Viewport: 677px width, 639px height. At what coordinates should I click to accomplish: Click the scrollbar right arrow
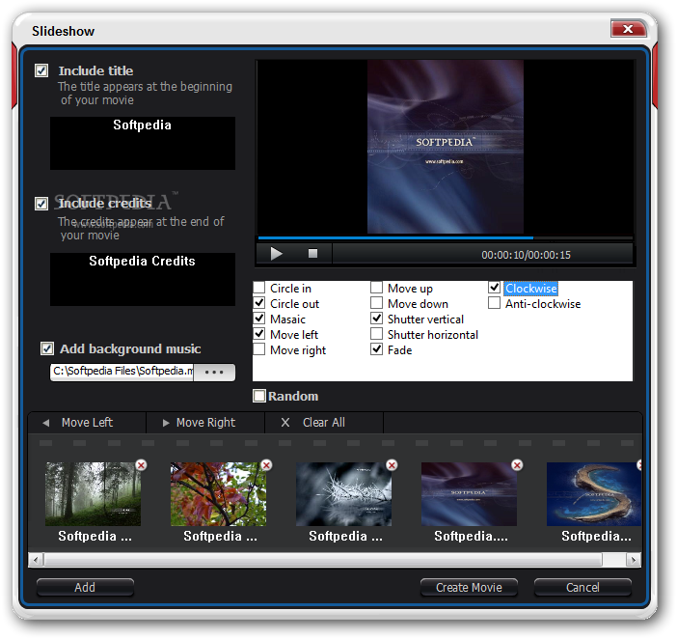tap(634, 561)
